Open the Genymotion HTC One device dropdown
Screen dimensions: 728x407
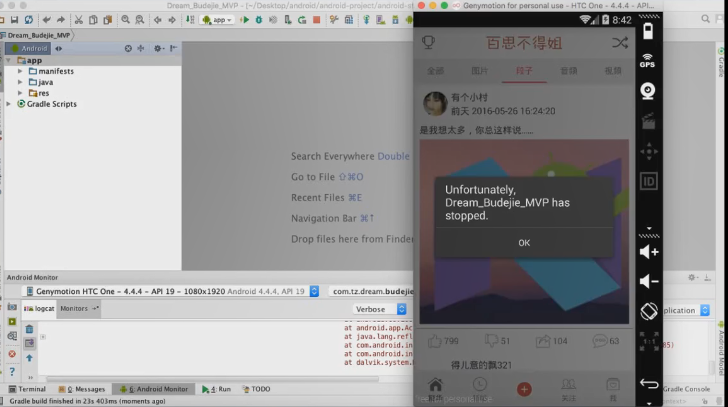[x=170, y=291]
